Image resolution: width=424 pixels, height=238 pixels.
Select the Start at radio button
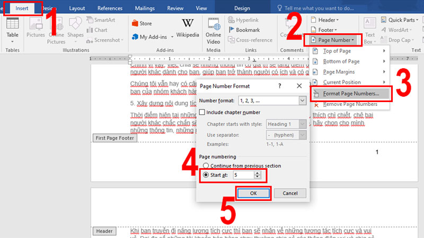(206, 175)
